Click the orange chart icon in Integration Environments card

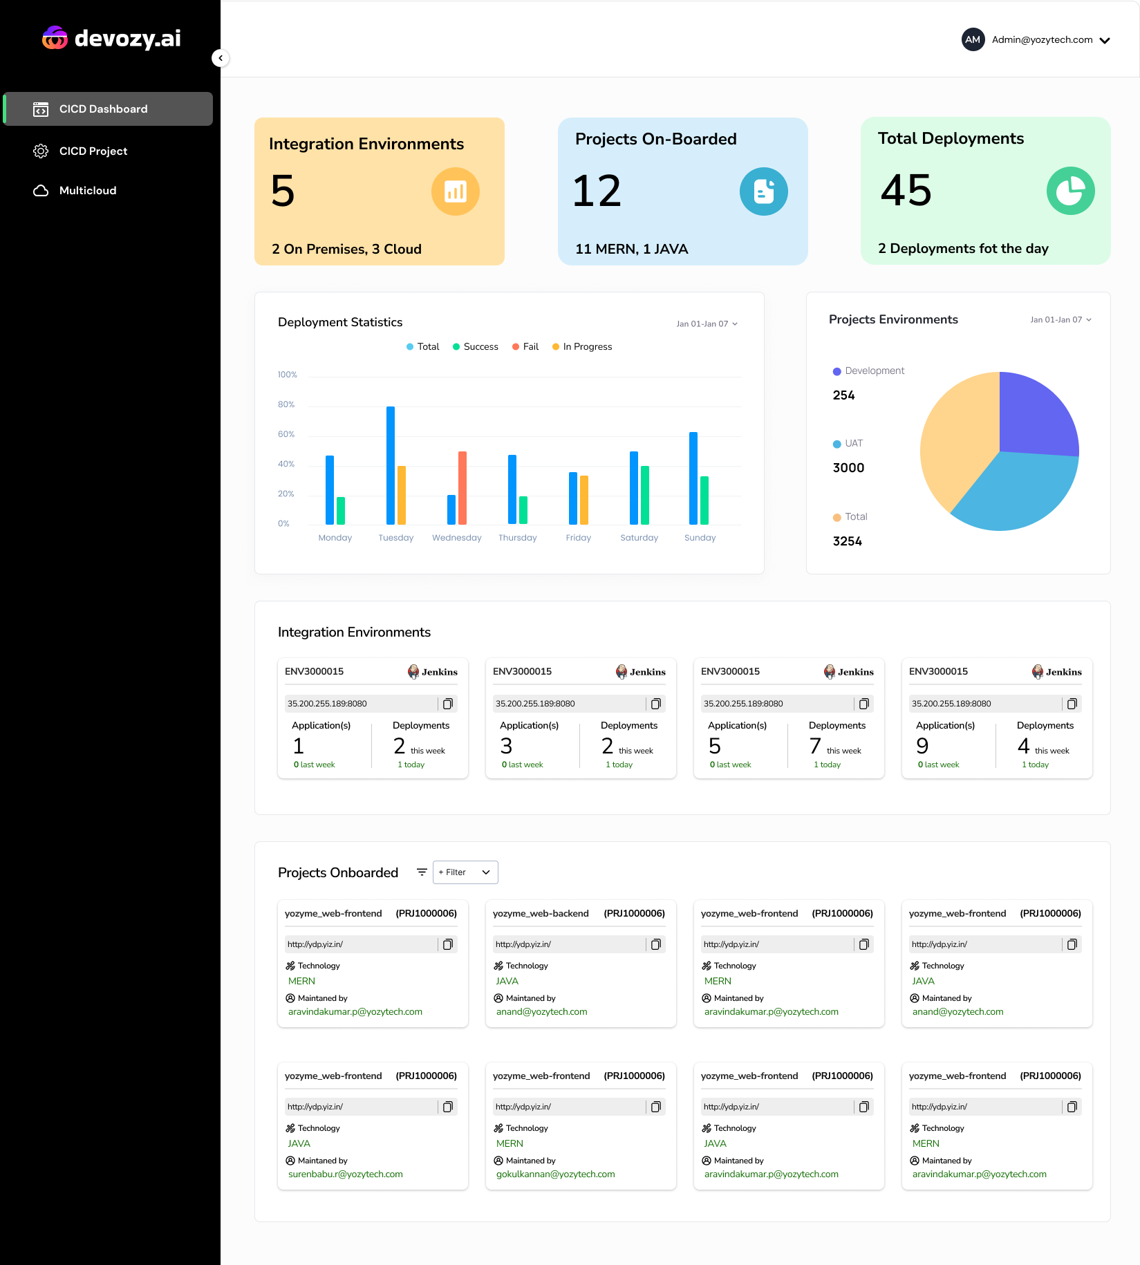click(456, 191)
